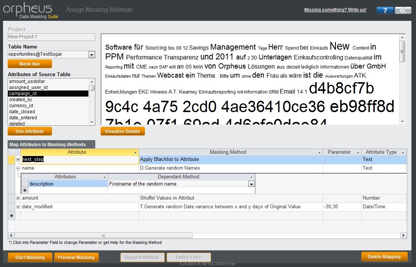The image size is (416, 267).
Task: Click the select-all corner of the mapping table
Action: [x=11, y=152]
